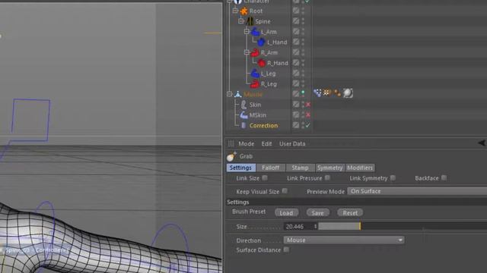The image size is (487, 273).
Task: Toggle visibility dots on R_Hand row
Action: 303,63
